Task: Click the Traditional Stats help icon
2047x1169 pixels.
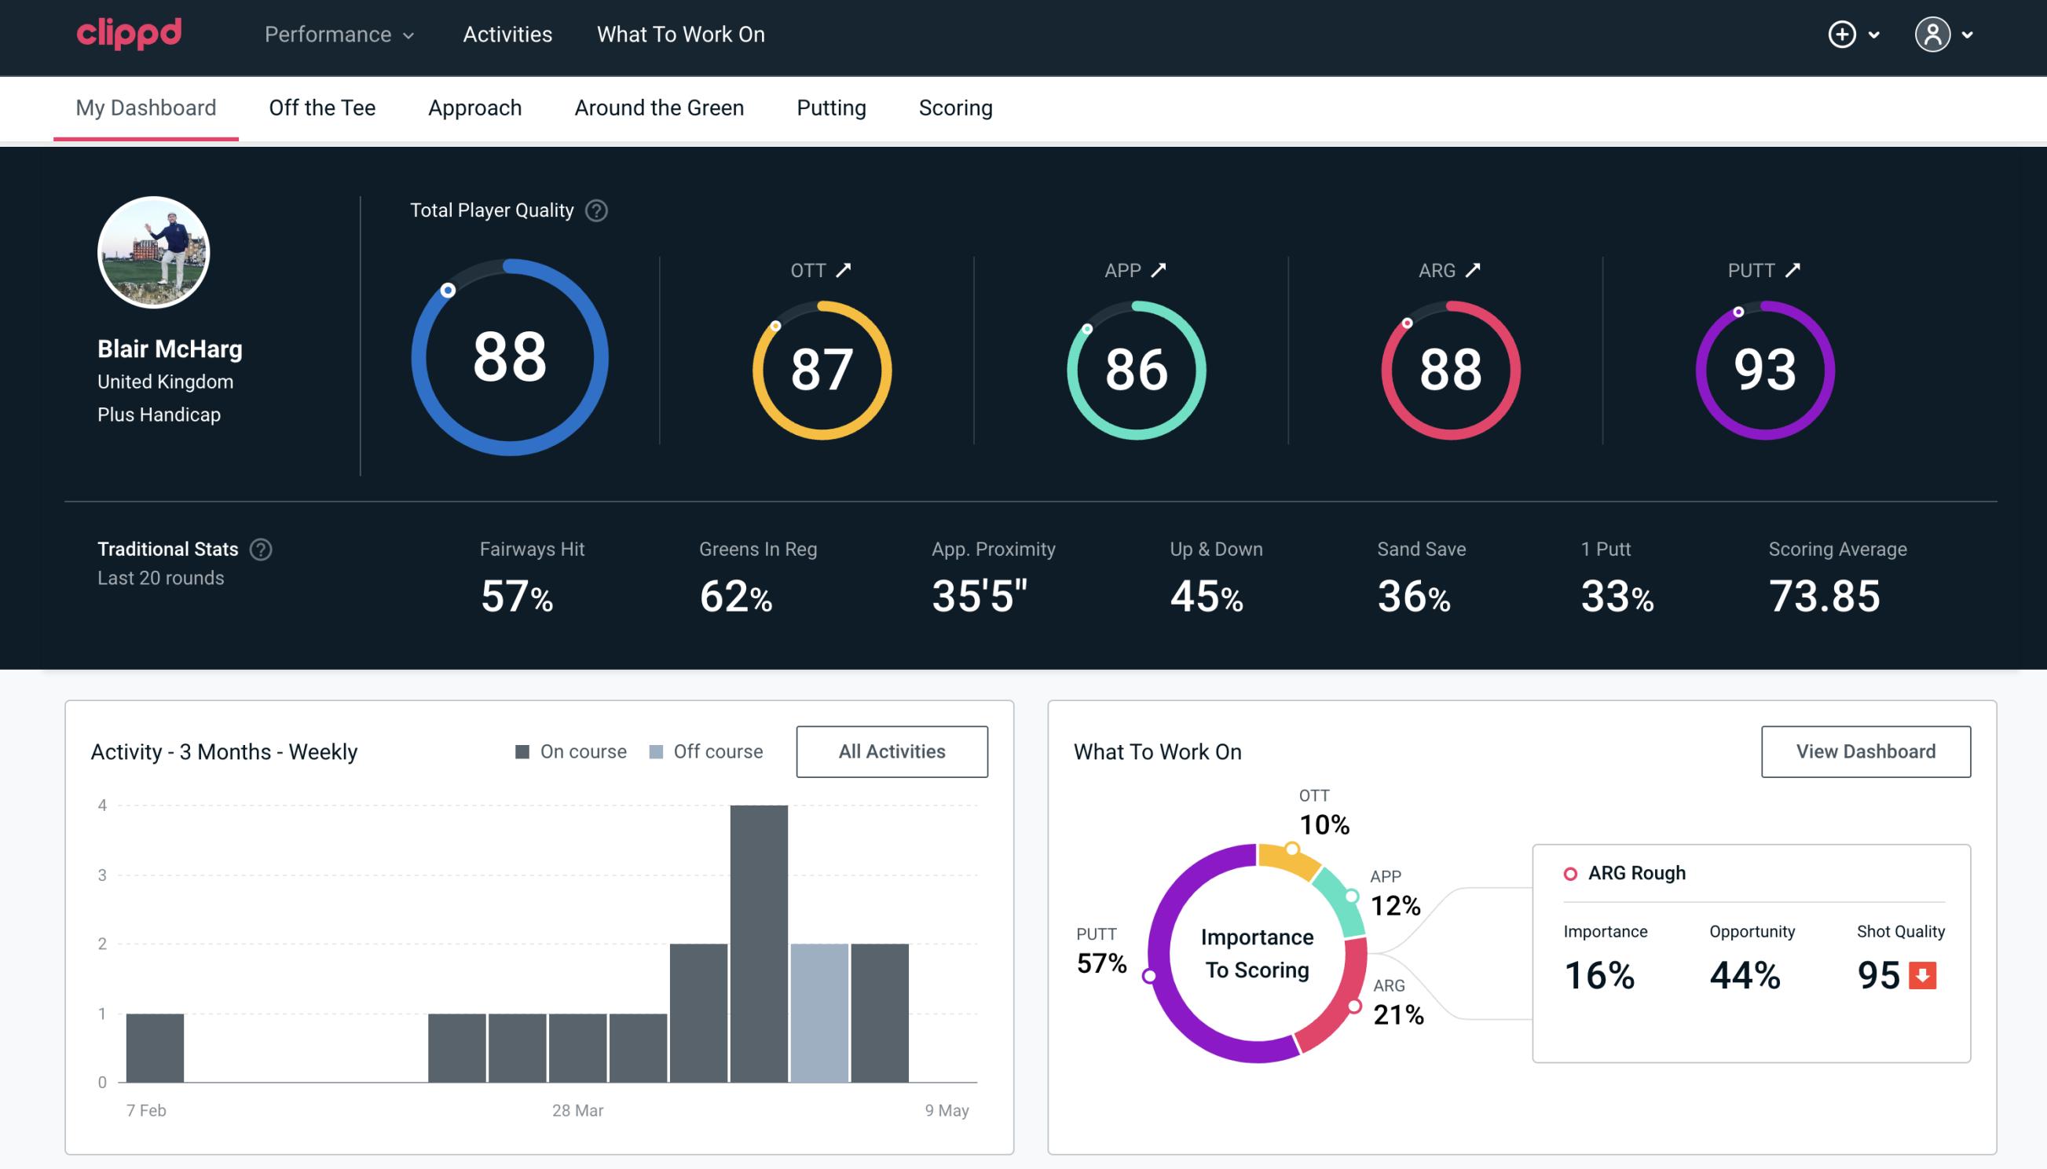Action: (262, 548)
